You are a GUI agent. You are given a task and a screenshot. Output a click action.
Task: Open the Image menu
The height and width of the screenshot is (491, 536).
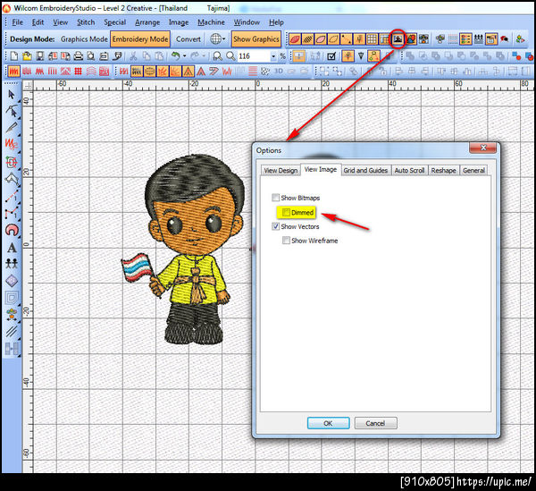coord(179,22)
